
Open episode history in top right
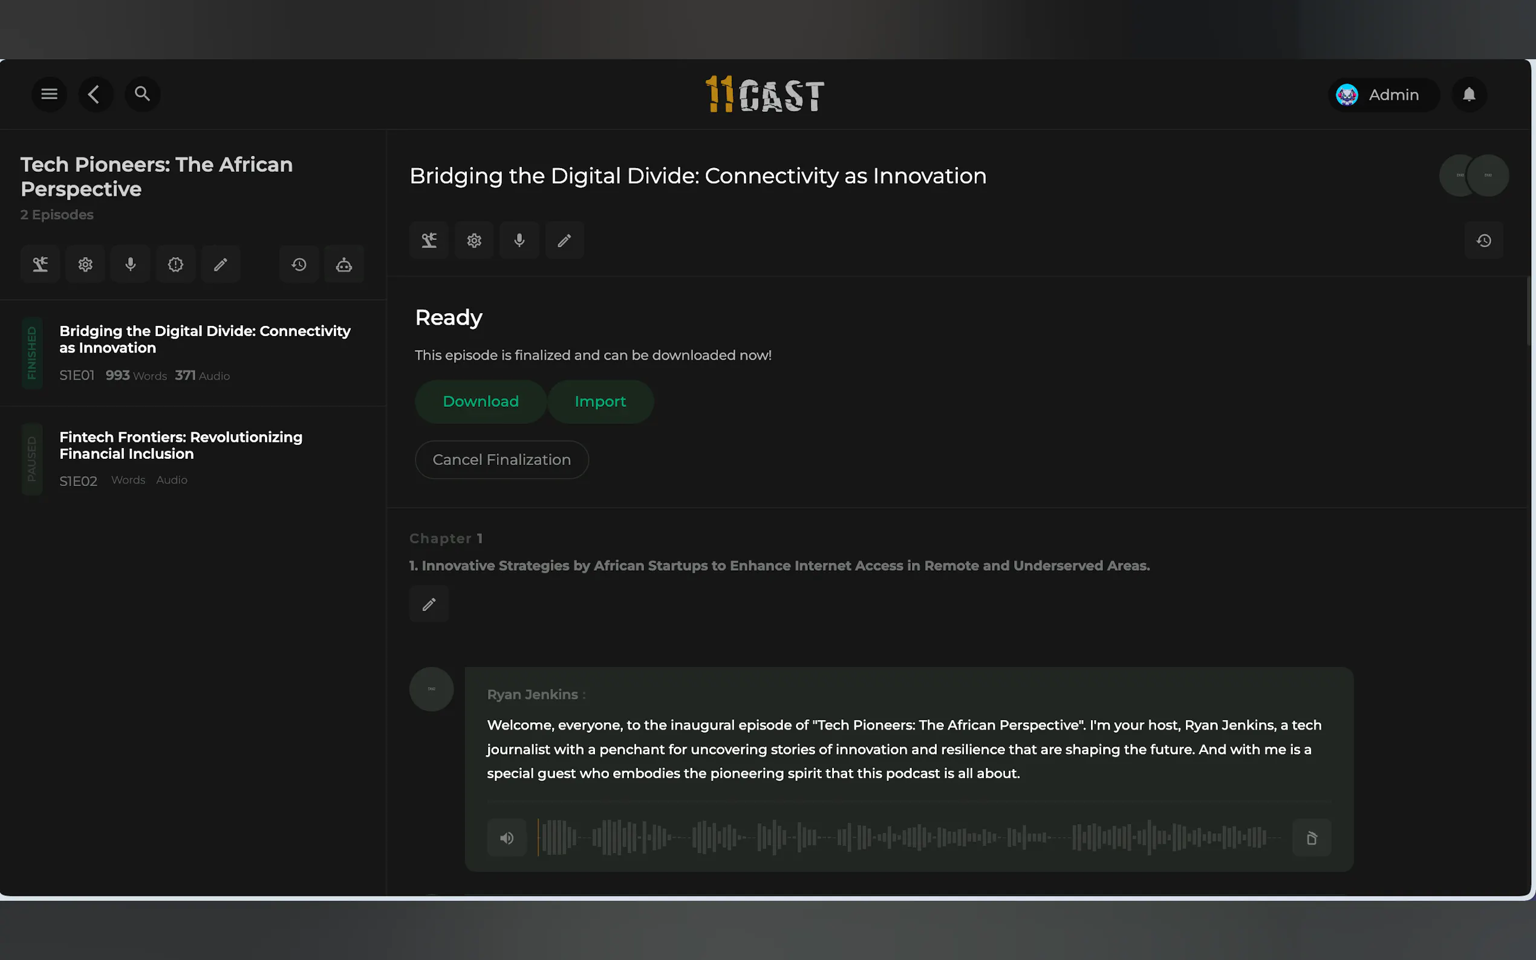click(x=1483, y=241)
